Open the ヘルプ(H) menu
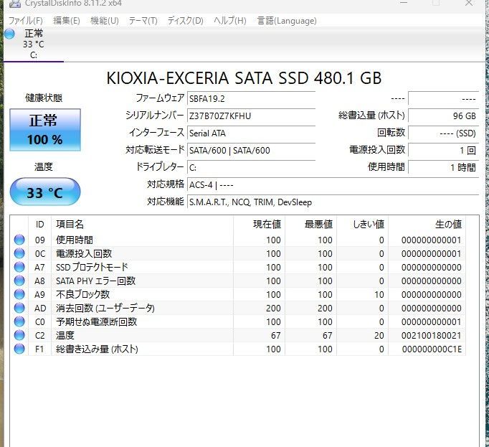Screen dimensions: 489x447 click(230, 21)
